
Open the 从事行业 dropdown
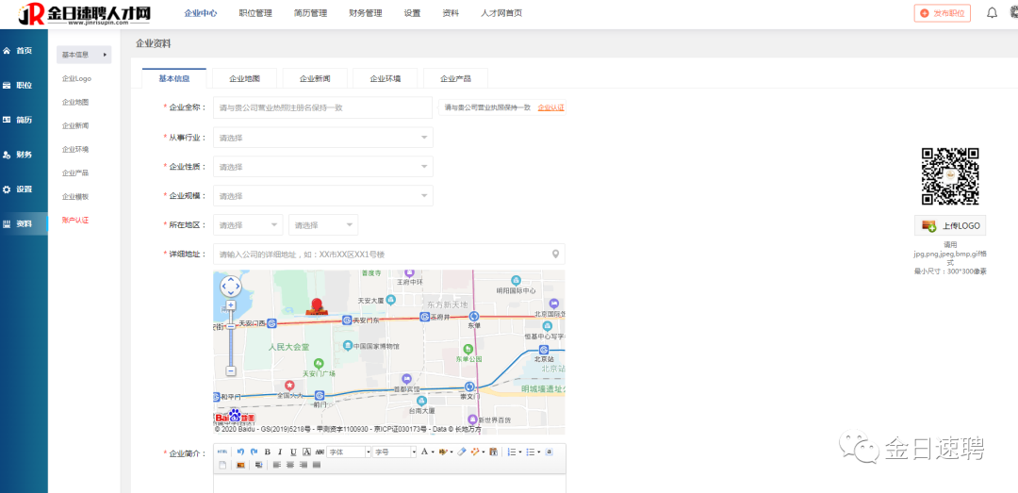coord(322,138)
